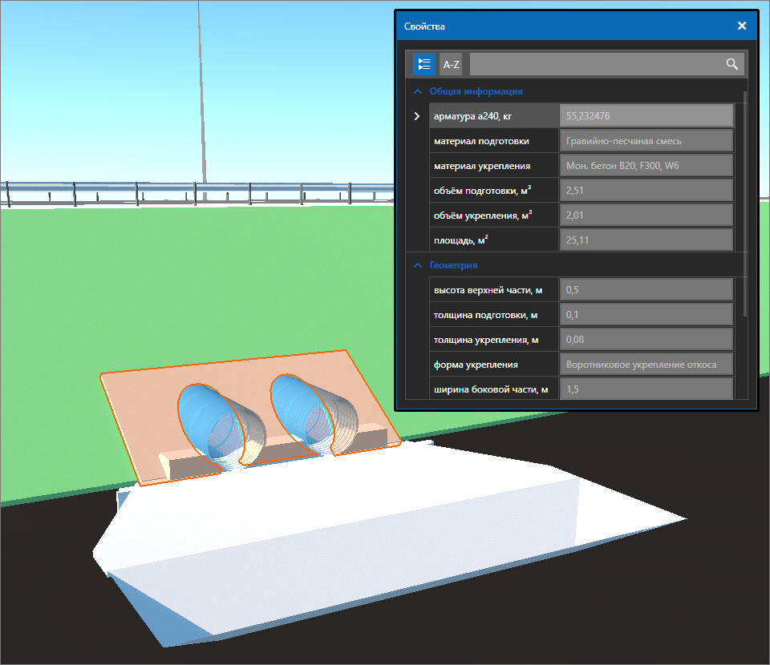Click the Геометрия section heading
The width and height of the screenshot is (770, 665).
[453, 265]
